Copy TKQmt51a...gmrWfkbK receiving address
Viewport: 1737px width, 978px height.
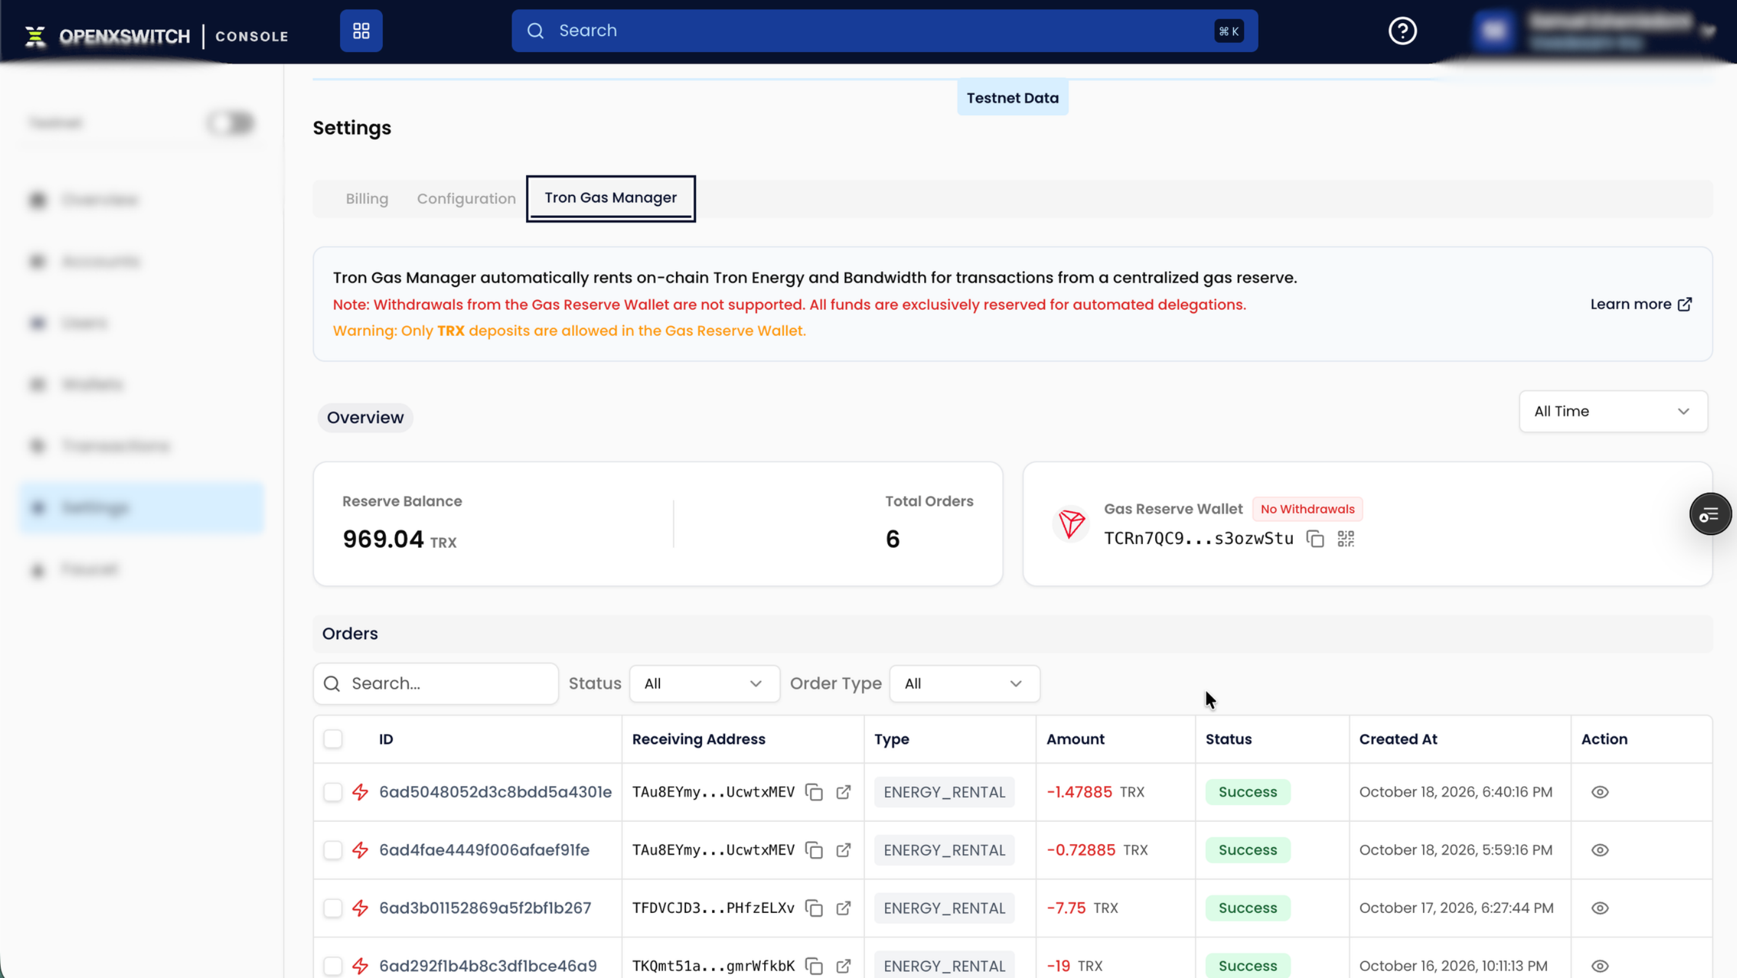tap(814, 966)
